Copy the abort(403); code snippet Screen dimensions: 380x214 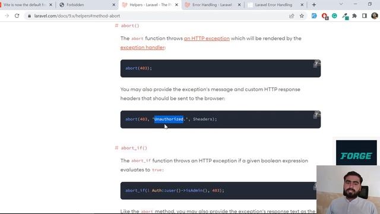pos(316,64)
